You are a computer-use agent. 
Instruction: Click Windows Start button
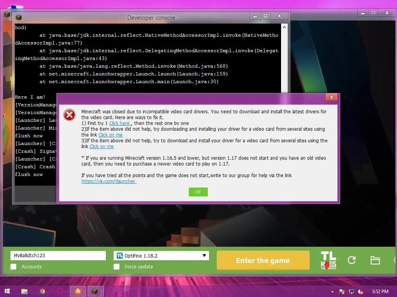pos(7,291)
